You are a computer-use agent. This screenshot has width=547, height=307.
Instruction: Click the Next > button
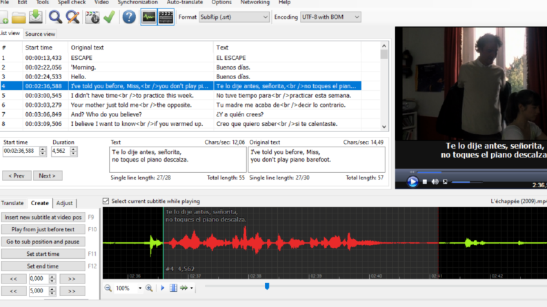[48, 176]
